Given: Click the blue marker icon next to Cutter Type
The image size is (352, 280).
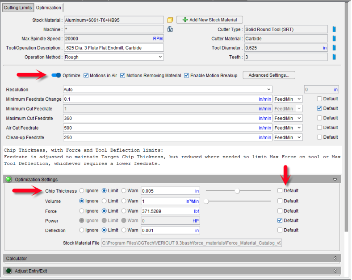Looking at the screenshot, I should click(334, 29).
